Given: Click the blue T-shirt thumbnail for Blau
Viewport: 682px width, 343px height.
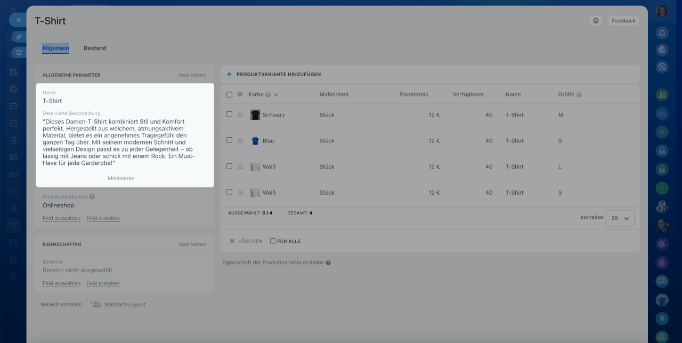Looking at the screenshot, I should click(255, 141).
